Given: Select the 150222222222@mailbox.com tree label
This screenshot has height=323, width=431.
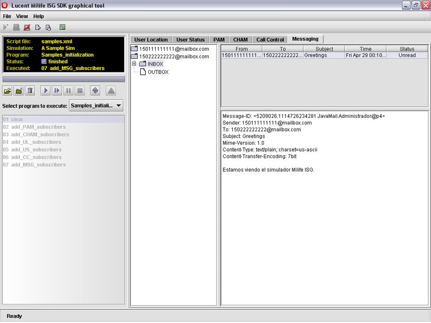Looking at the screenshot, I should click(174, 57).
